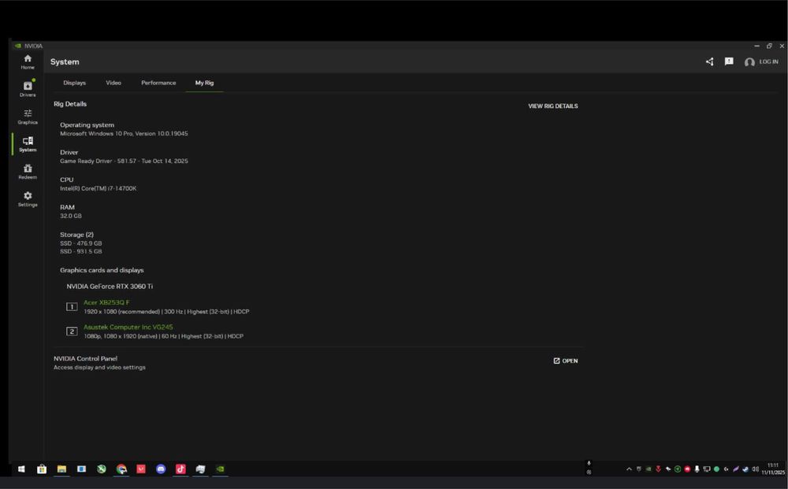Viewport: 788px width, 489px height.
Task: Click VIEW RIG DETAILS
Action: (x=553, y=106)
